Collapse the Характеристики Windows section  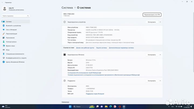pos(160,55)
